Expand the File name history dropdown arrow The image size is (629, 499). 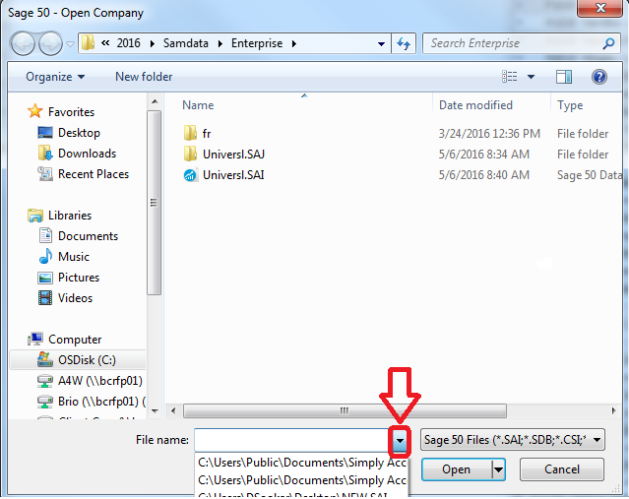pos(400,440)
